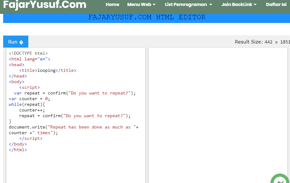Click the closing </script> tag line

click(31, 138)
